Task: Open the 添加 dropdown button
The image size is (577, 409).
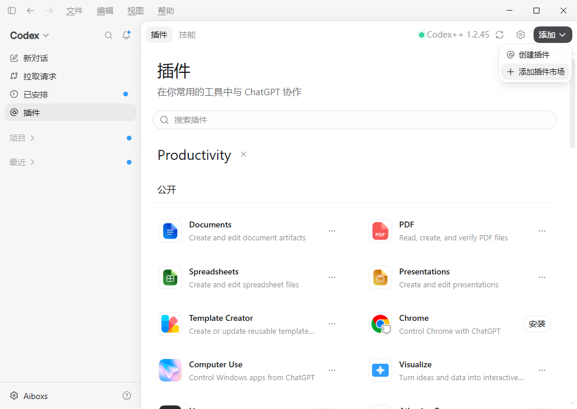Action: click(x=552, y=35)
